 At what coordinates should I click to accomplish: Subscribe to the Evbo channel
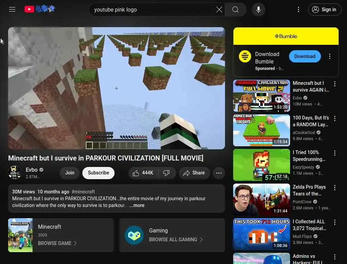point(98,173)
